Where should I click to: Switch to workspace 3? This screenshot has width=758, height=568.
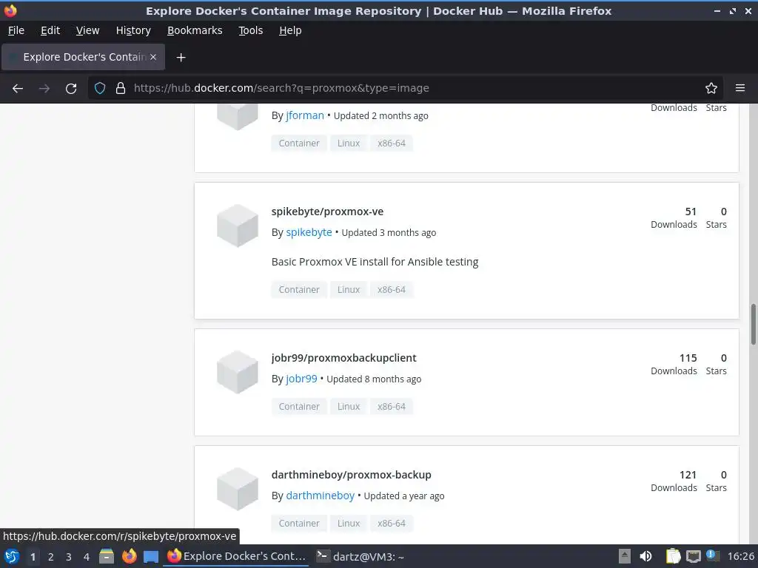click(69, 557)
